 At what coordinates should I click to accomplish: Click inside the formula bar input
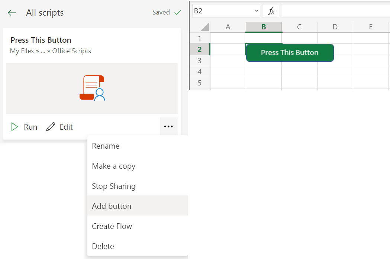coord(335,11)
